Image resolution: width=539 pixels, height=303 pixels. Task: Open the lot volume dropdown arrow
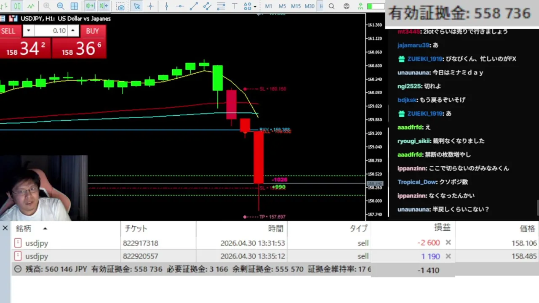[28, 31]
